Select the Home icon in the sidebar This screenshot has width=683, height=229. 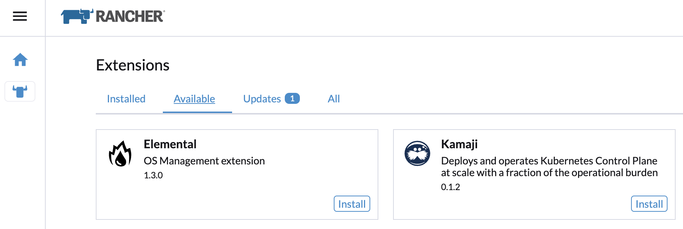click(x=20, y=60)
